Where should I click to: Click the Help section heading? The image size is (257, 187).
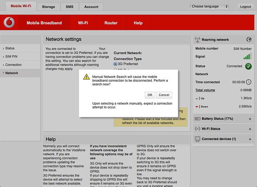[x=51, y=139]
